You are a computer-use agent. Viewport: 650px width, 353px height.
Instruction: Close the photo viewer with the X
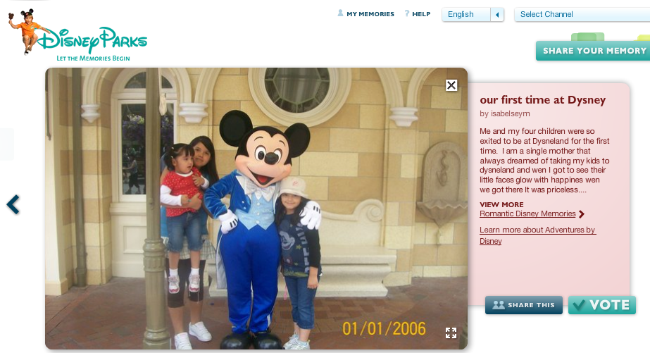pos(451,85)
